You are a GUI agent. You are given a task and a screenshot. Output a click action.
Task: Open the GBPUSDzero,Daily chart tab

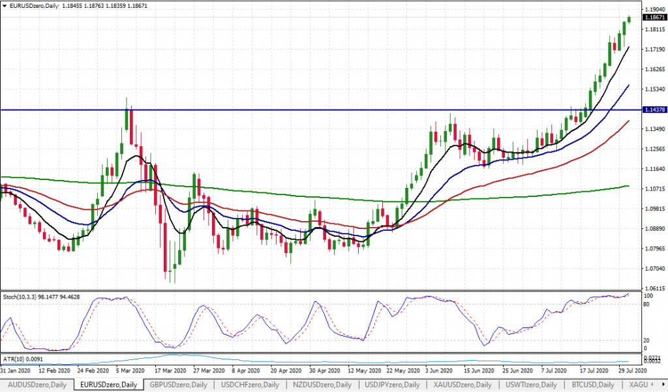pyautogui.click(x=178, y=385)
